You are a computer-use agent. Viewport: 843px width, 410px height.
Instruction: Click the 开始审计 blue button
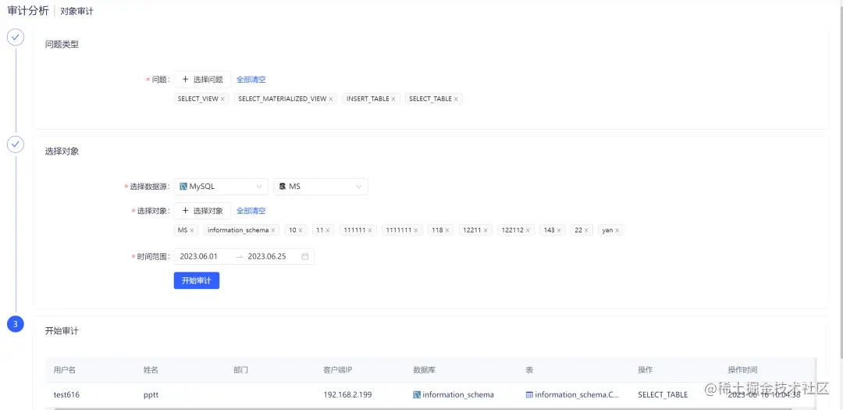tap(196, 280)
